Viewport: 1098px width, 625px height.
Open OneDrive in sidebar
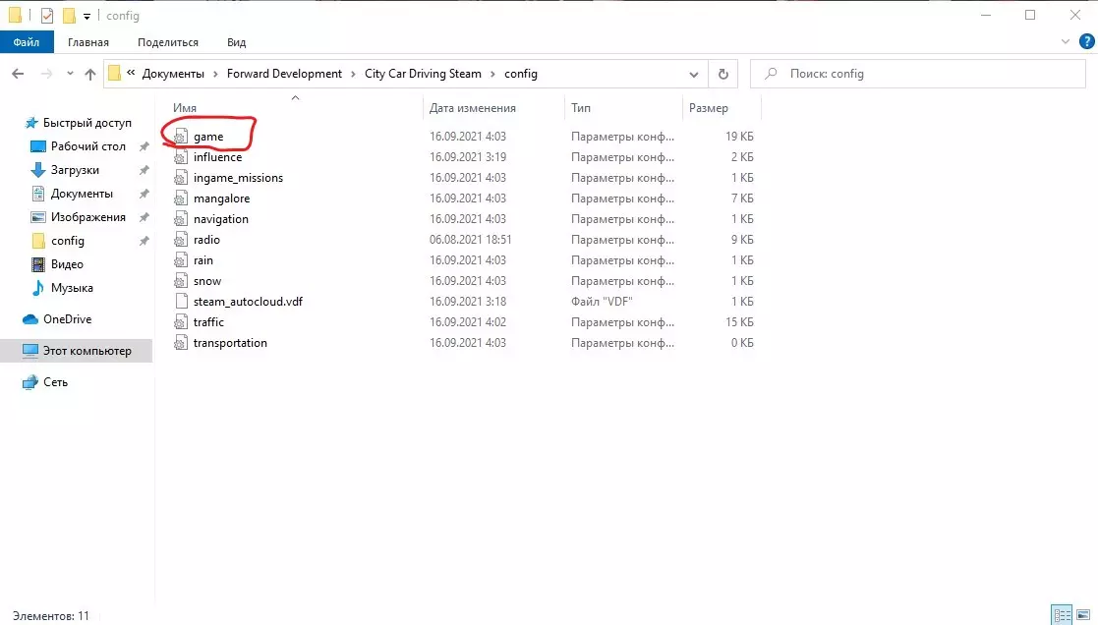(67, 319)
